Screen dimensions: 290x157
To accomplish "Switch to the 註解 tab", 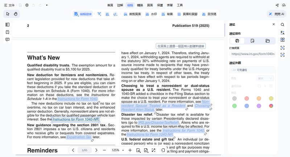I will click(120, 5).
